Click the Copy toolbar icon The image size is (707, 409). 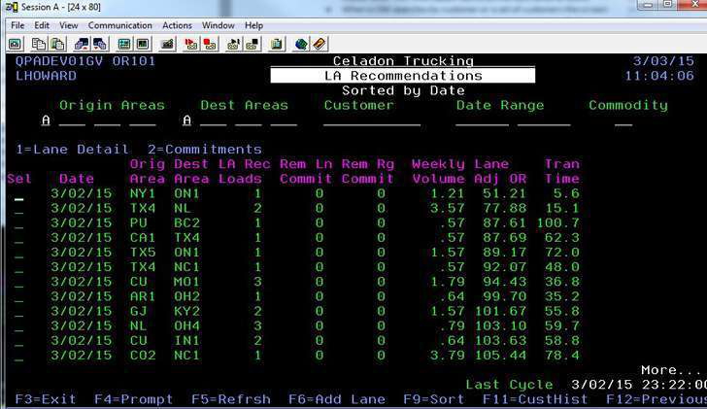click(38, 44)
